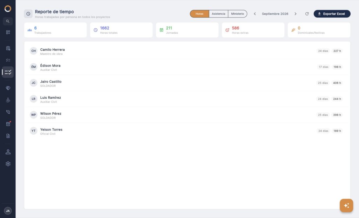Open the price tag icon in sidebar
This screenshot has height=218, width=359.
[x=8, y=88]
